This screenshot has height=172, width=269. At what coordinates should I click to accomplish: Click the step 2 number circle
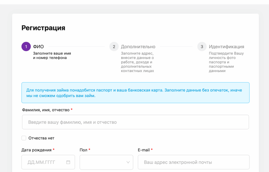[x=114, y=47]
